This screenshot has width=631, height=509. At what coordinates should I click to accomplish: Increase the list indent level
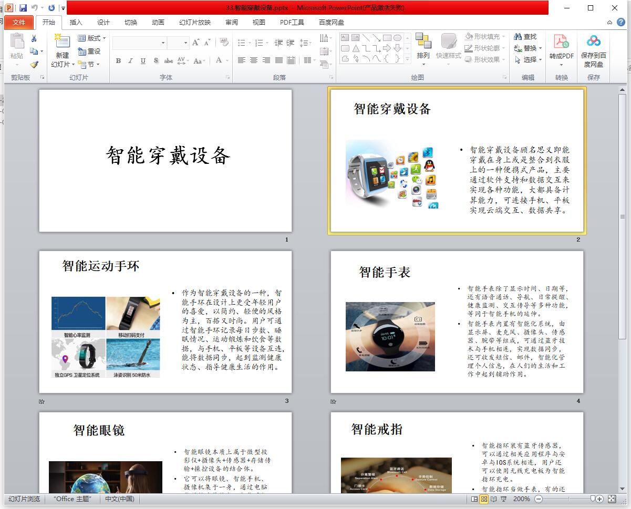point(291,43)
